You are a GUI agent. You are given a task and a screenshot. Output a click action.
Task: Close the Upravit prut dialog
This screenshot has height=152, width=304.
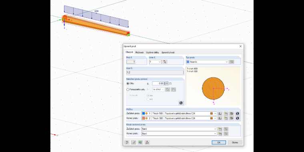[x=240, y=46]
